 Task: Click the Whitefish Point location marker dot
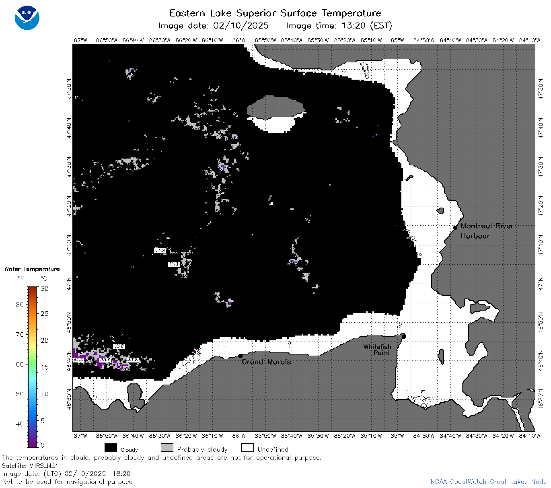[404, 336]
